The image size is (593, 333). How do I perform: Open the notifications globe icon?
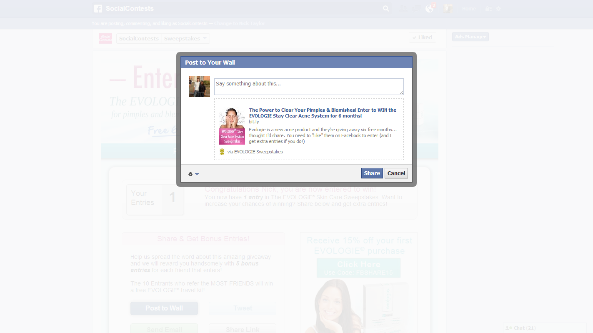429,8
